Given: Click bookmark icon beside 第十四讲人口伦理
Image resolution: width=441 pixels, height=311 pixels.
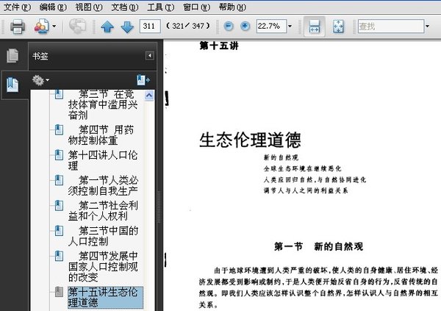Looking at the screenshot, I should click(59, 155).
